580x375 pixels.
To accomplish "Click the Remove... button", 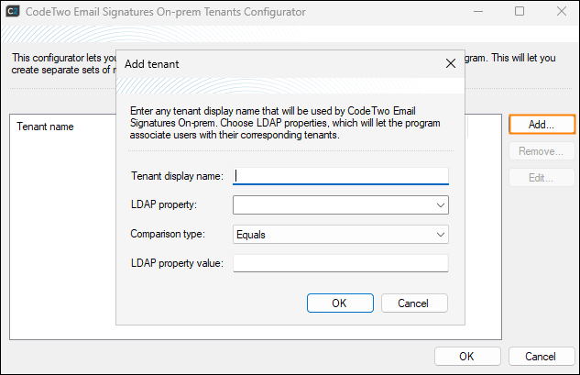I will 541,151.
